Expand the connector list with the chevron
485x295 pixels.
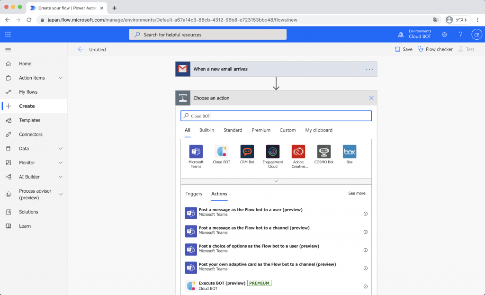tap(276, 181)
